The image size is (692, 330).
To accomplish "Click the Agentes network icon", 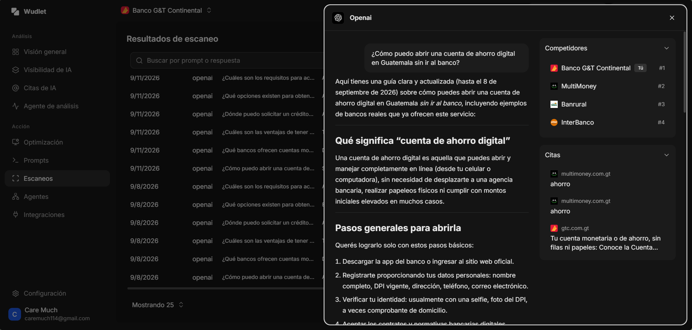I will pos(16,197).
